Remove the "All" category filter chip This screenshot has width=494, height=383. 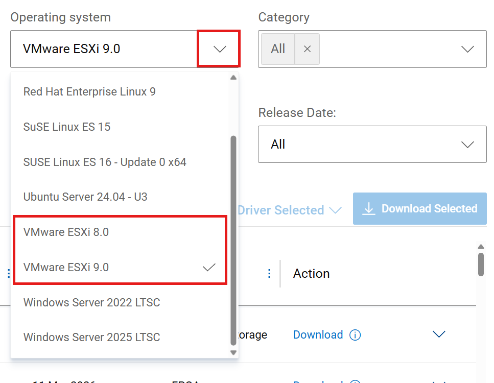308,49
